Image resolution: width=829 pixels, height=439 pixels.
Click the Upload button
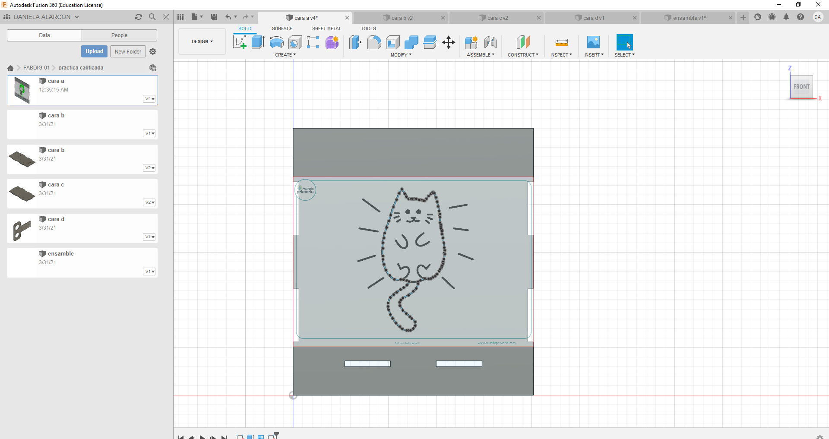94,51
